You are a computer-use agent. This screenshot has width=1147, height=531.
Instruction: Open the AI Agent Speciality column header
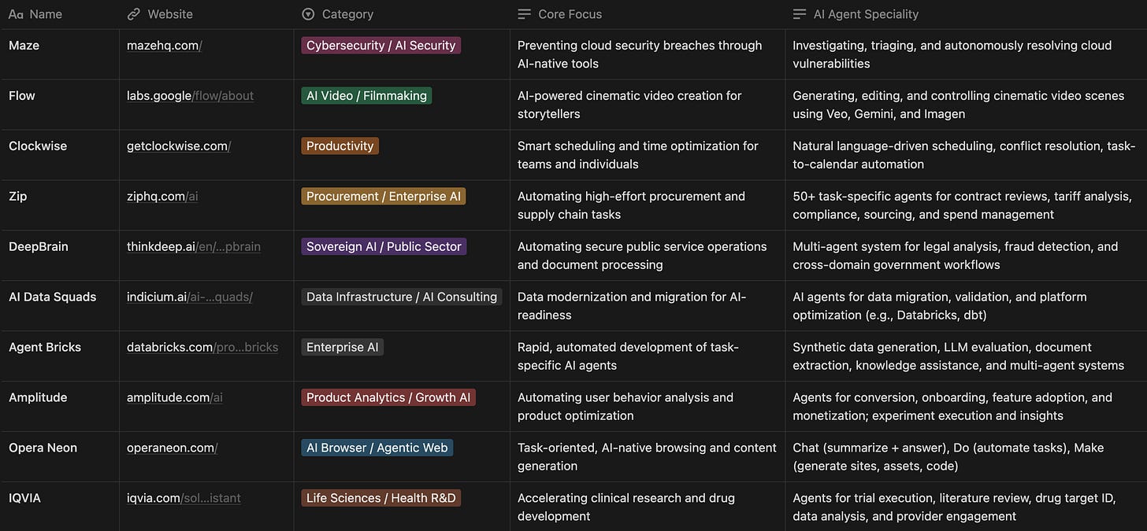click(x=966, y=14)
